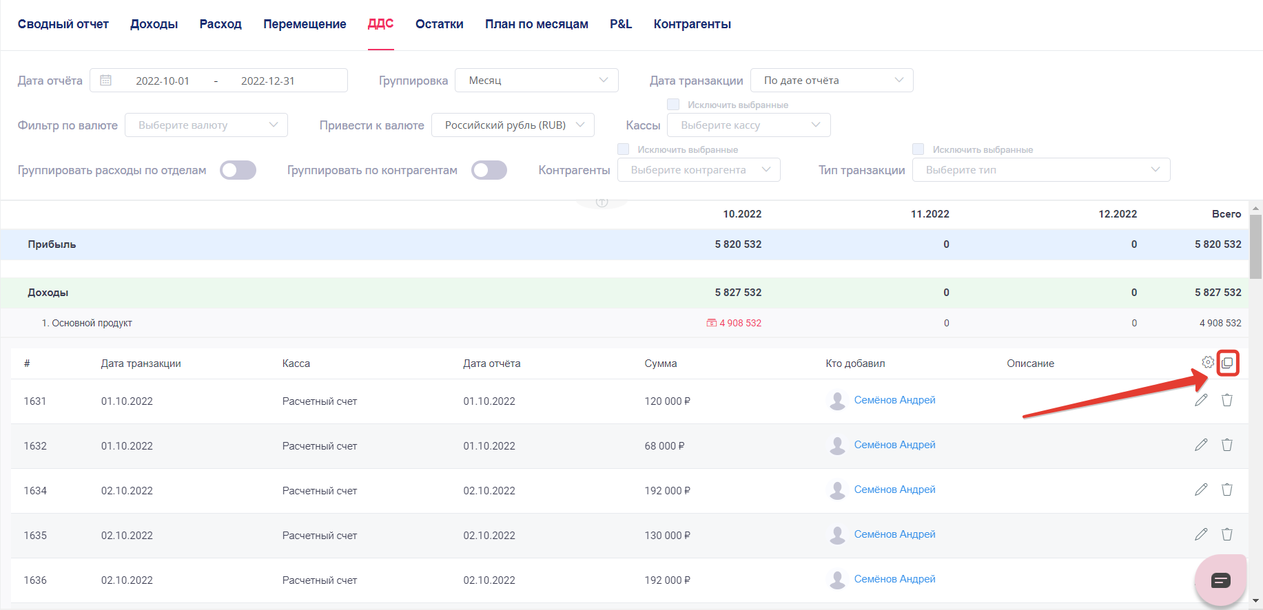Screen dimensions: 1263x610
Task: Open the Группировка dropdown showing Месяц
Action: coord(537,81)
